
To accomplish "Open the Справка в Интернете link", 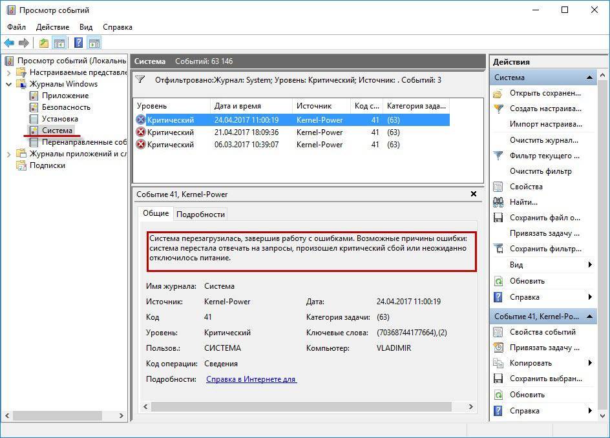I will click(x=251, y=379).
